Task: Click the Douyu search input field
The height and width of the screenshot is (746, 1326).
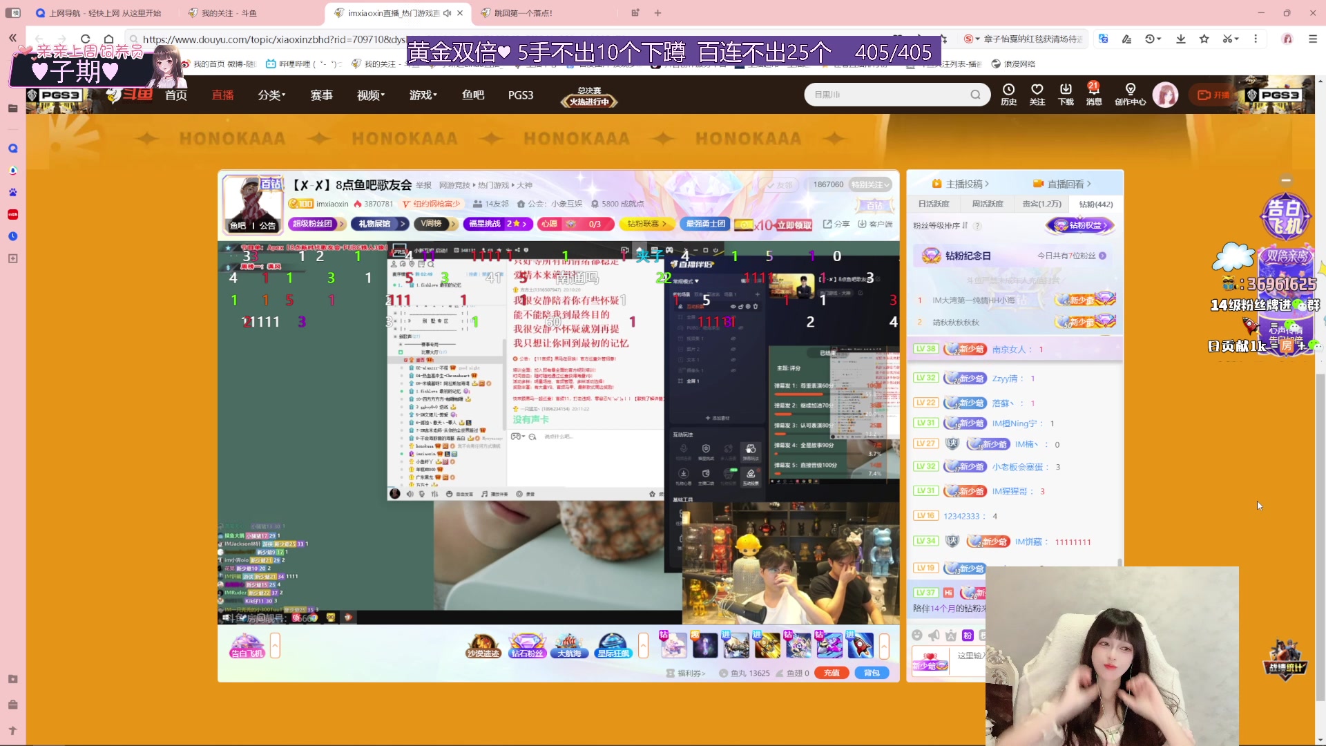Action: pos(887,95)
